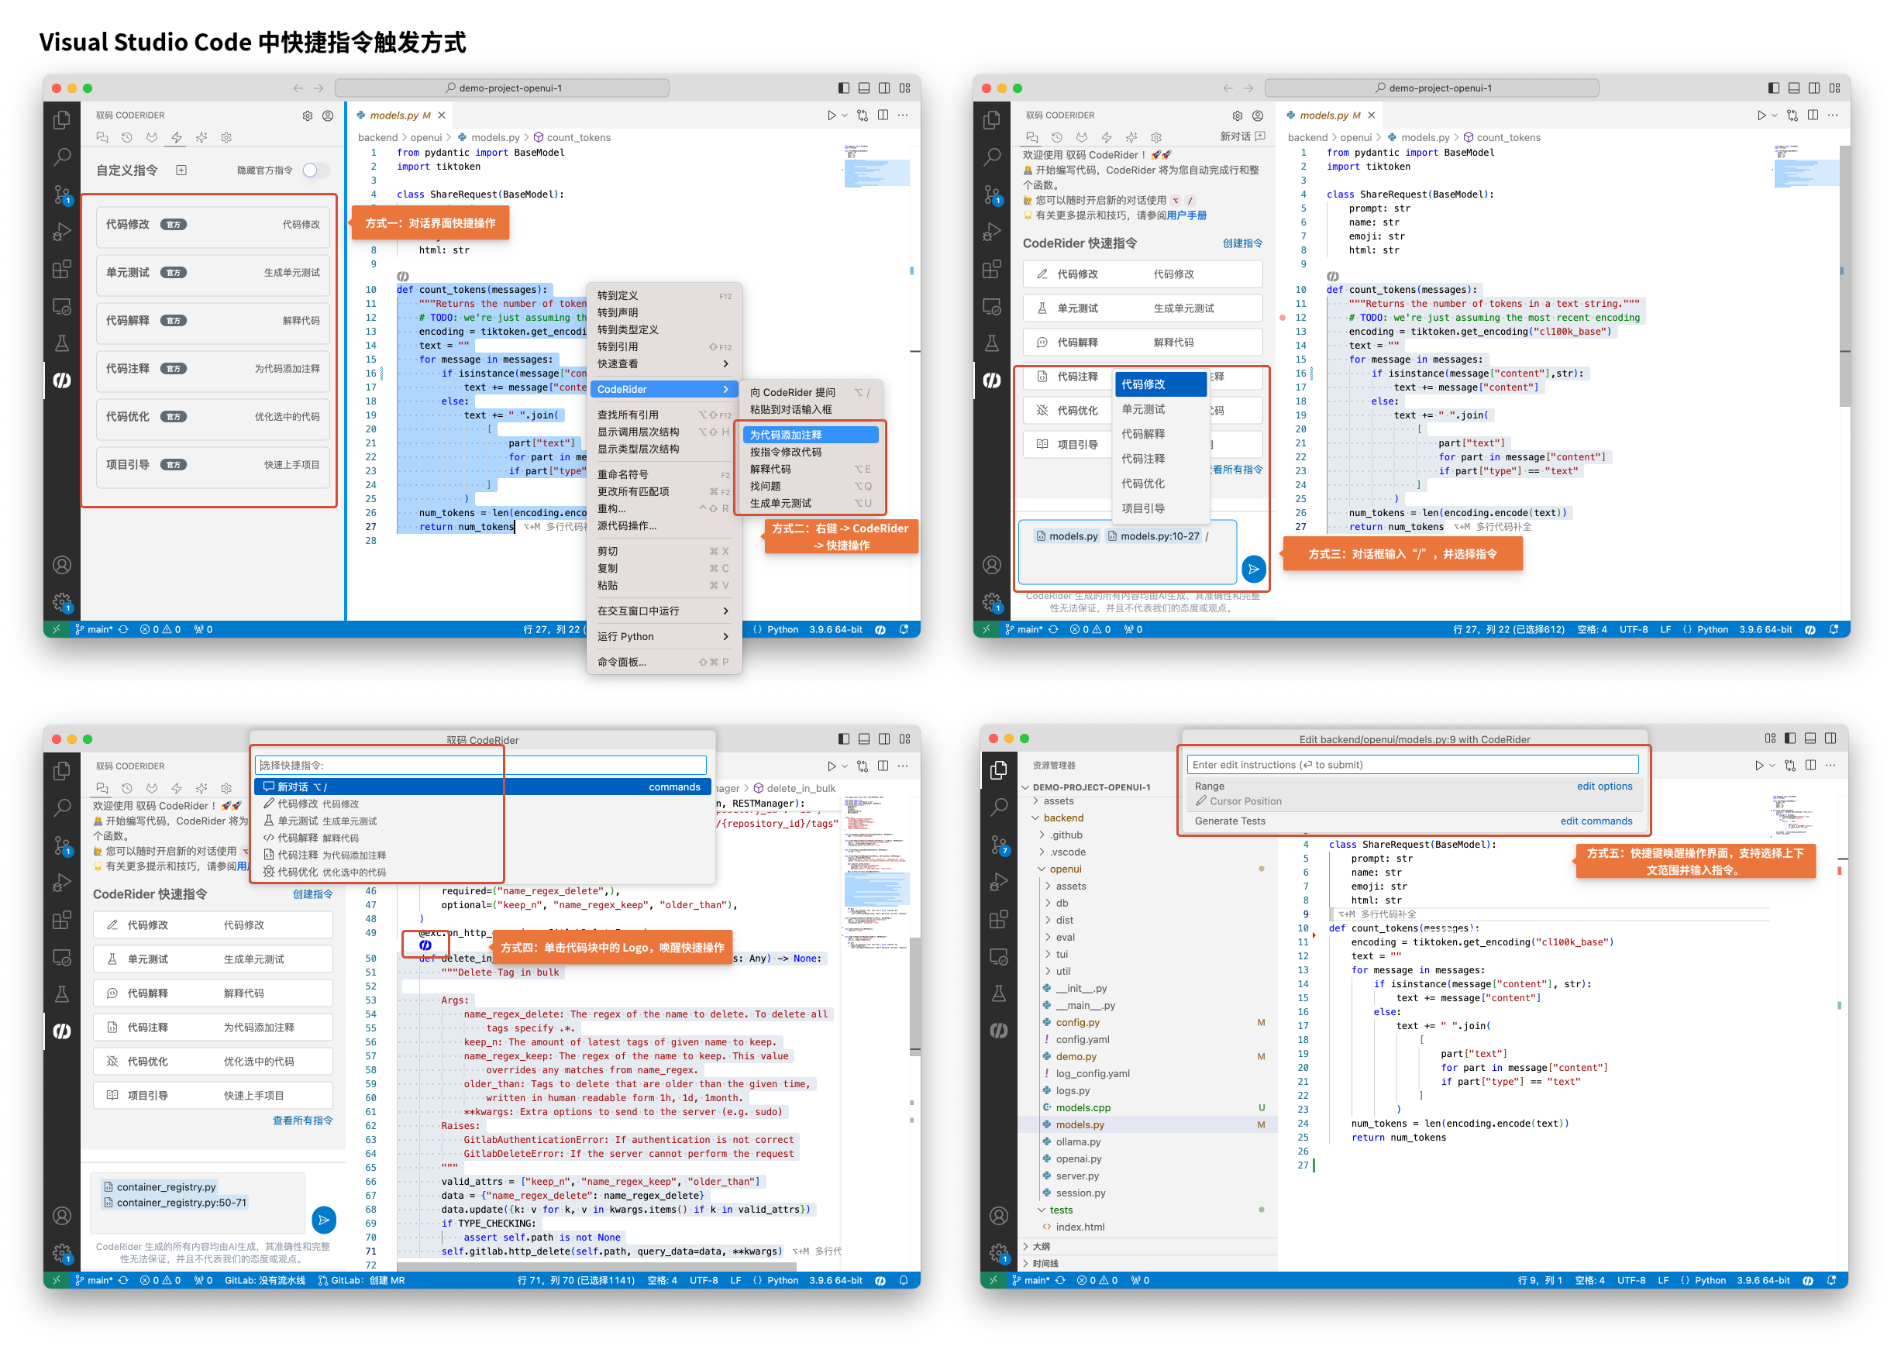Viewport: 1894px width, 1346px height.
Task: Open Run and Debug icon in 已选择612 window
Action: tap(991, 232)
